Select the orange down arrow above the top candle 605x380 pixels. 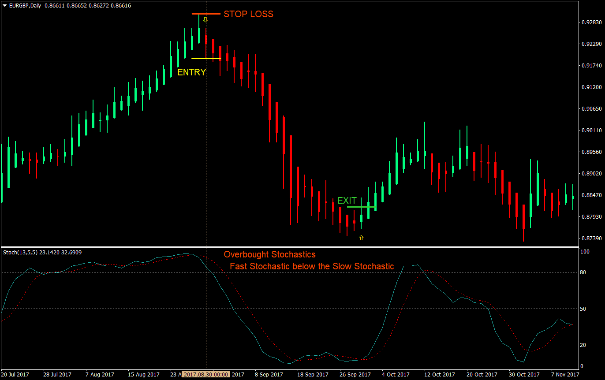tap(205, 20)
